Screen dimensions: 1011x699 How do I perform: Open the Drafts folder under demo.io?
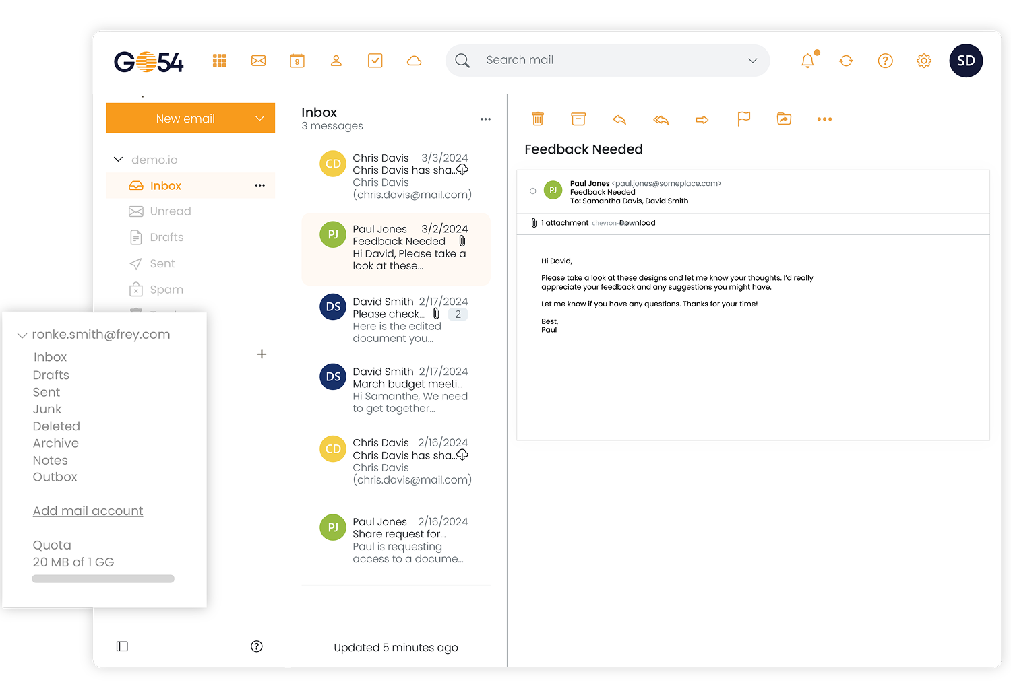coord(166,238)
